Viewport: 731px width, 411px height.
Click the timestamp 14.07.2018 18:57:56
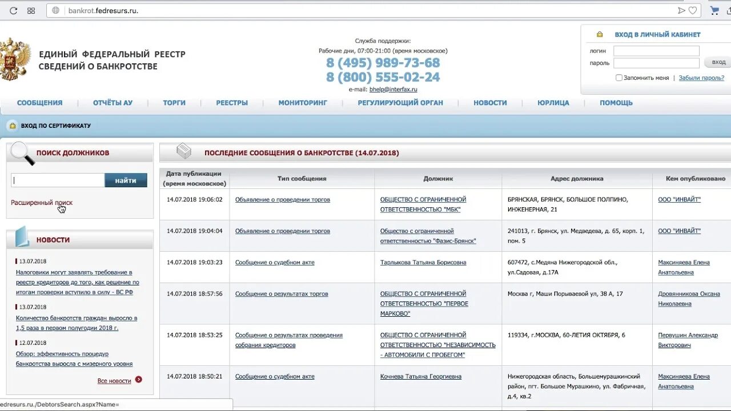coord(195,294)
